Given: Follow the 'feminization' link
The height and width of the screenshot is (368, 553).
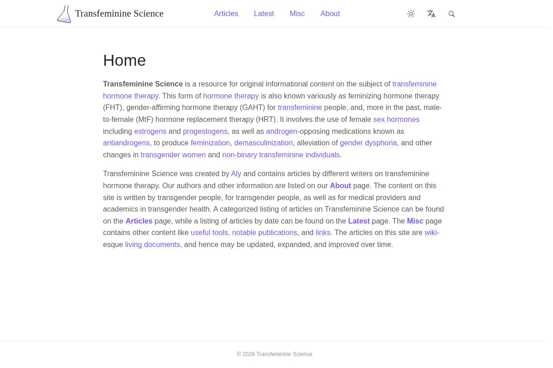Looking at the screenshot, I should click(210, 143).
